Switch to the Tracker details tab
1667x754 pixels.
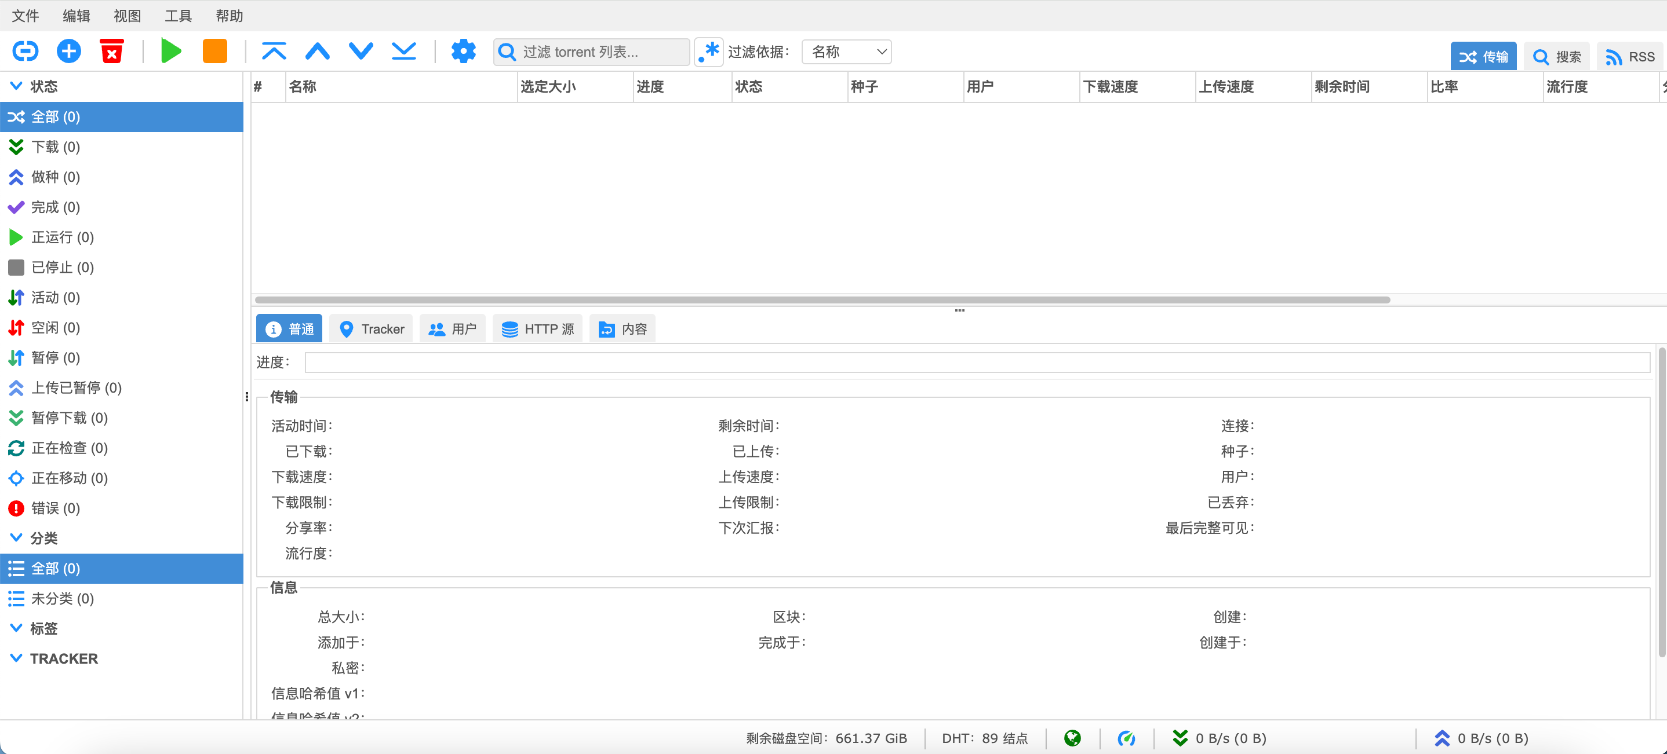[x=372, y=329]
